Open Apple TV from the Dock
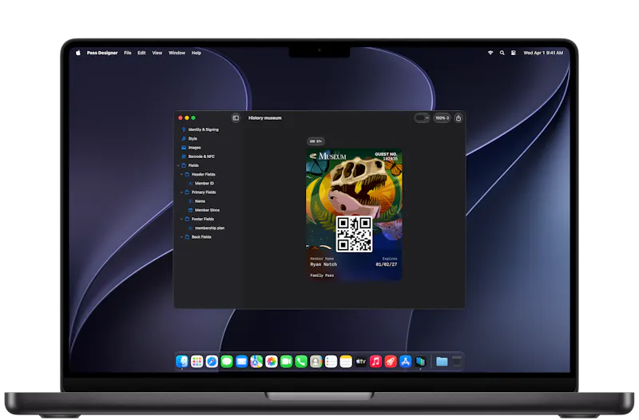The height and width of the screenshot is (420, 639). click(361, 362)
